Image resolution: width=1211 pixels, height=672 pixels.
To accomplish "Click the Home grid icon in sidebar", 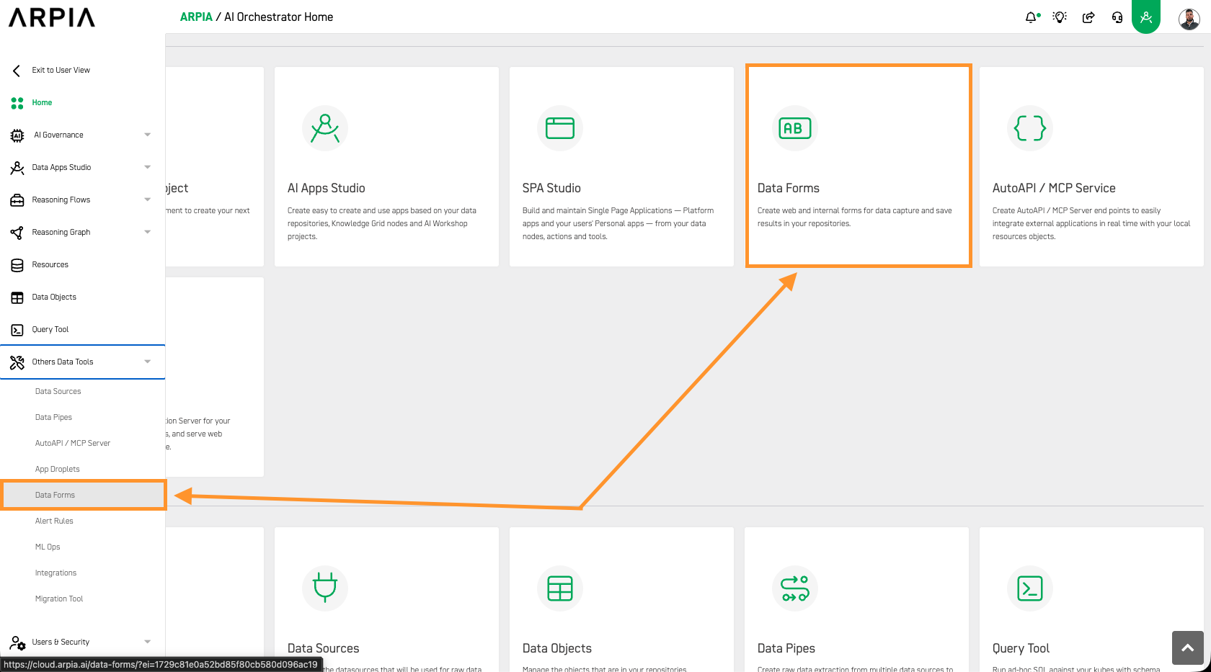I will click(17, 103).
